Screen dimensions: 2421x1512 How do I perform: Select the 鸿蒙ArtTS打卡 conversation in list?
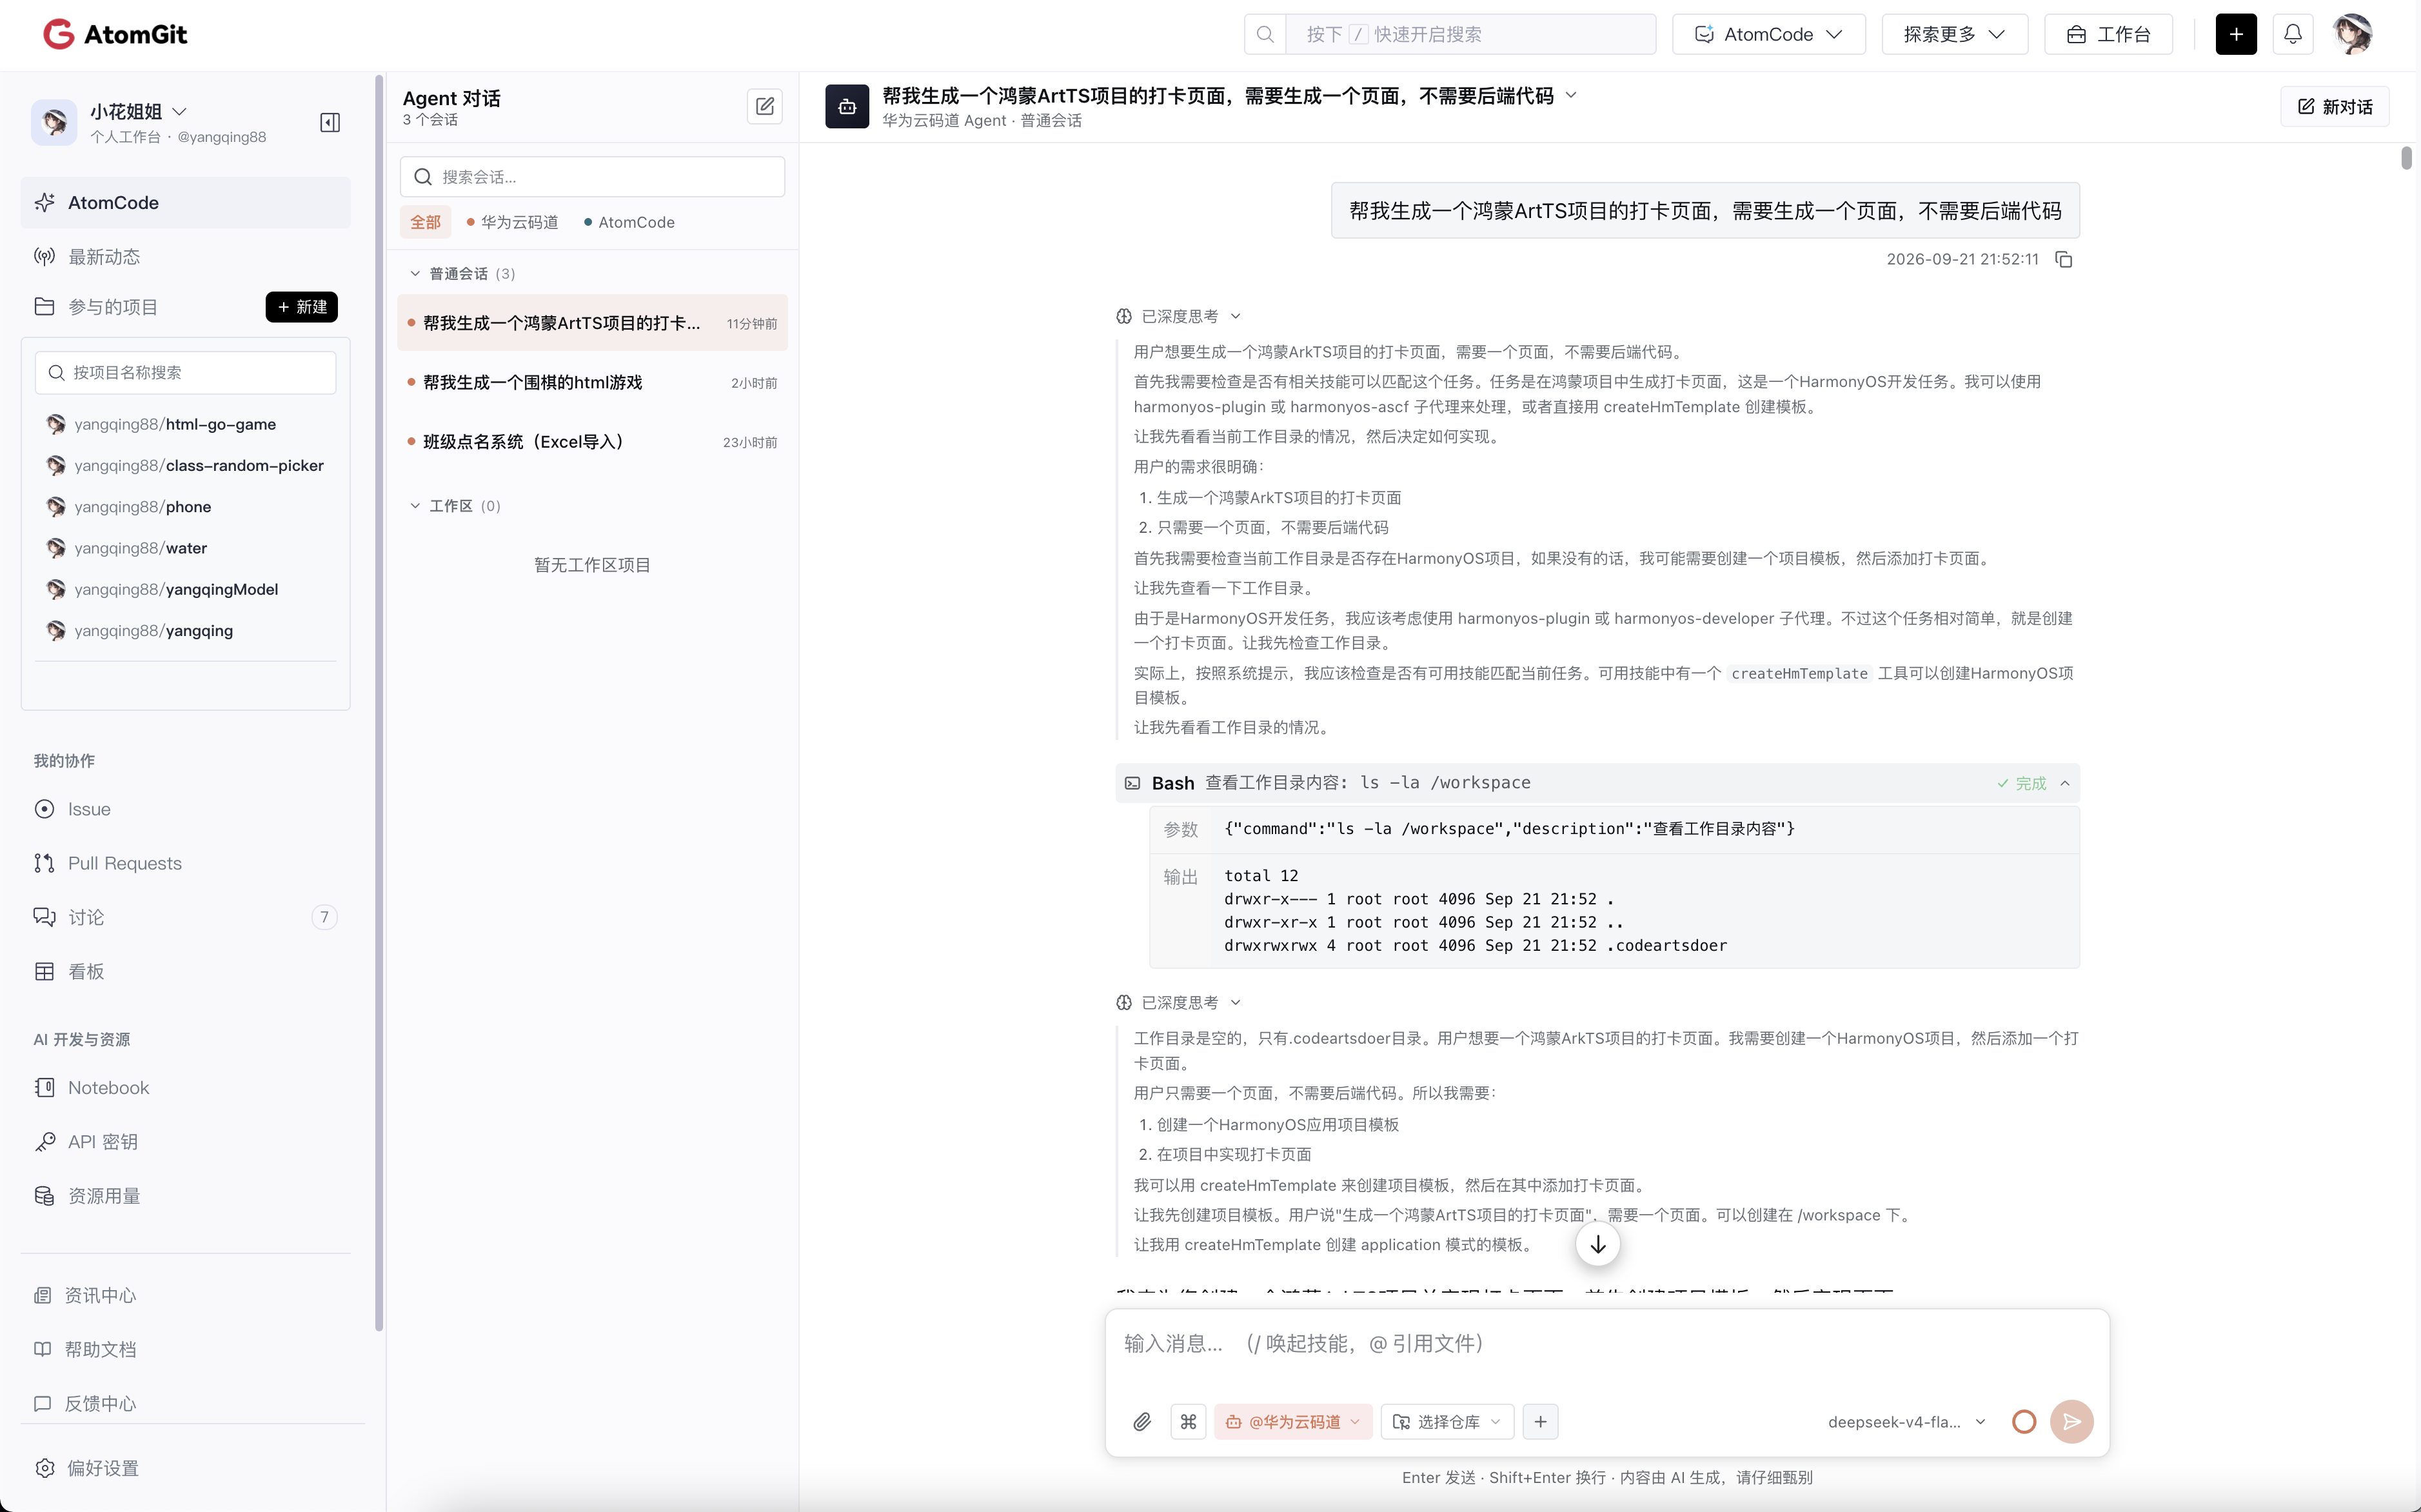(592, 322)
